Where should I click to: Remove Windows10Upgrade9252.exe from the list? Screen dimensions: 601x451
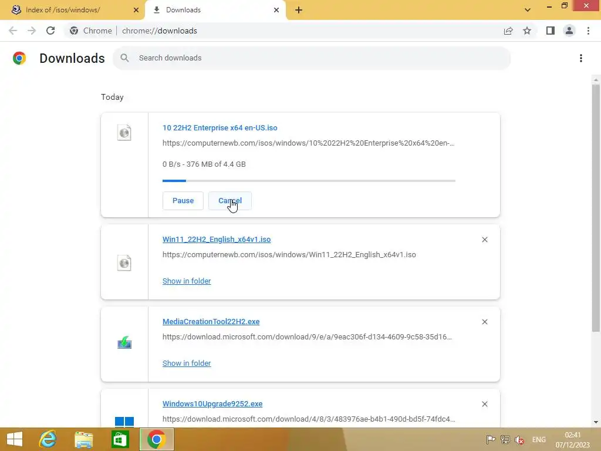485,404
